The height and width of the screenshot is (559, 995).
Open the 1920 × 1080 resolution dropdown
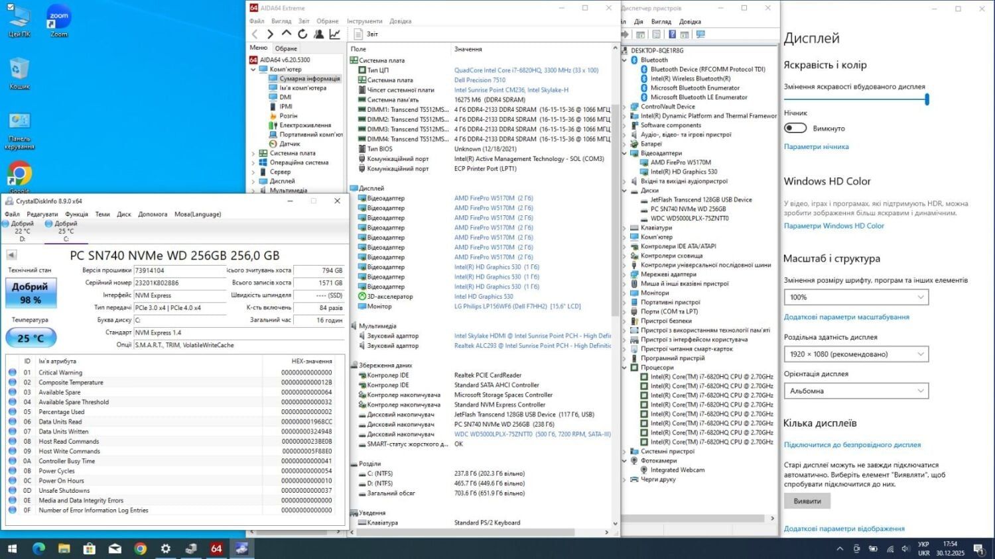point(856,354)
